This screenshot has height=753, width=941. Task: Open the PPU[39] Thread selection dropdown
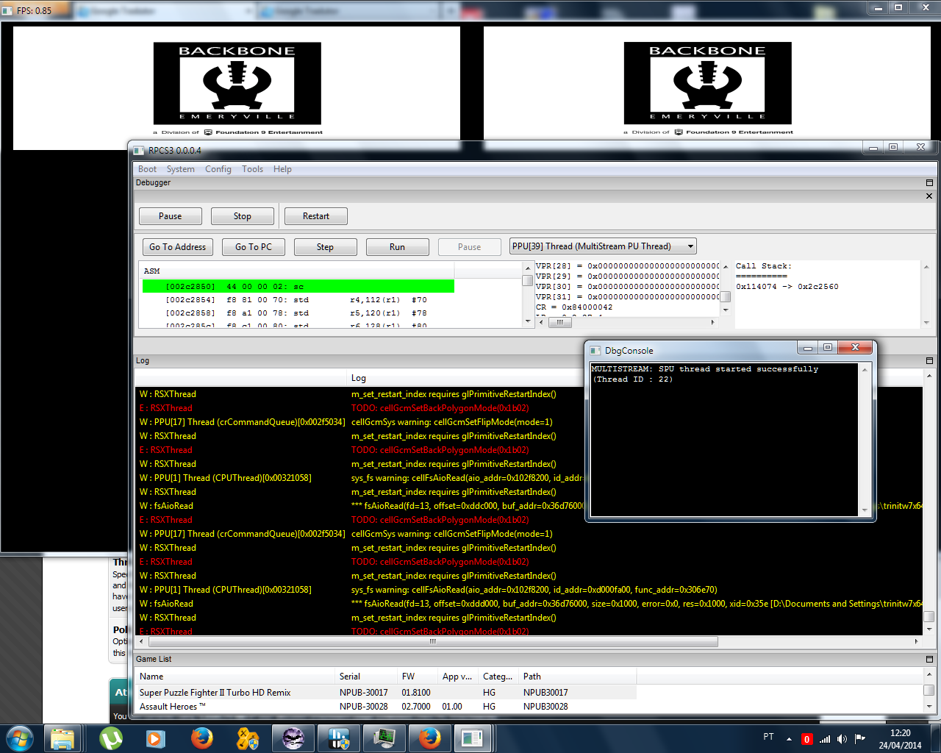(x=603, y=246)
